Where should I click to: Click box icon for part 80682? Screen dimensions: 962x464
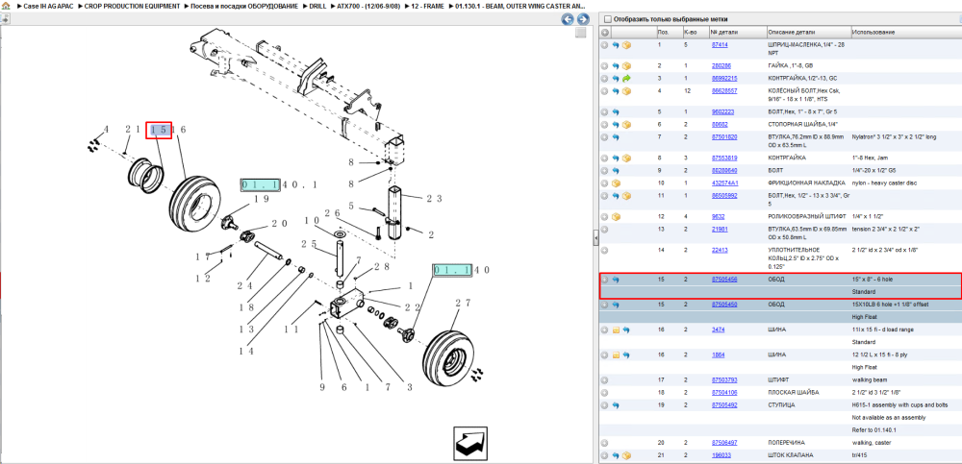coord(626,125)
